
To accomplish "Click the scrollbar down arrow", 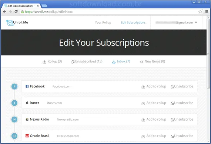I will [208, 141].
